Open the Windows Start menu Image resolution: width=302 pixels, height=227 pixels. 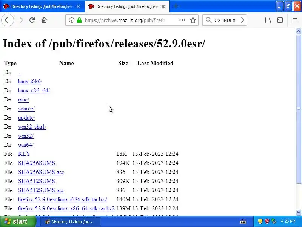[18, 221]
